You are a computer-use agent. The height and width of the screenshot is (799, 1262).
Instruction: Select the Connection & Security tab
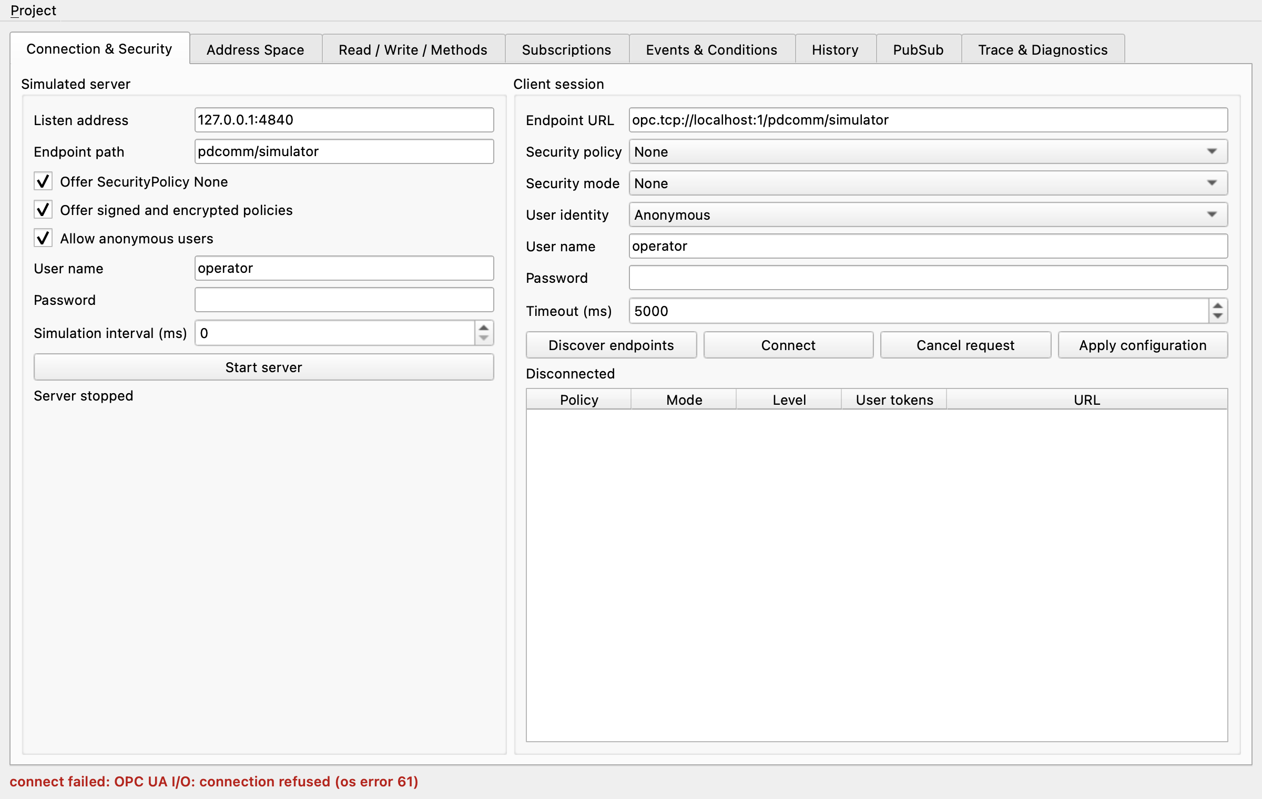point(99,48)
